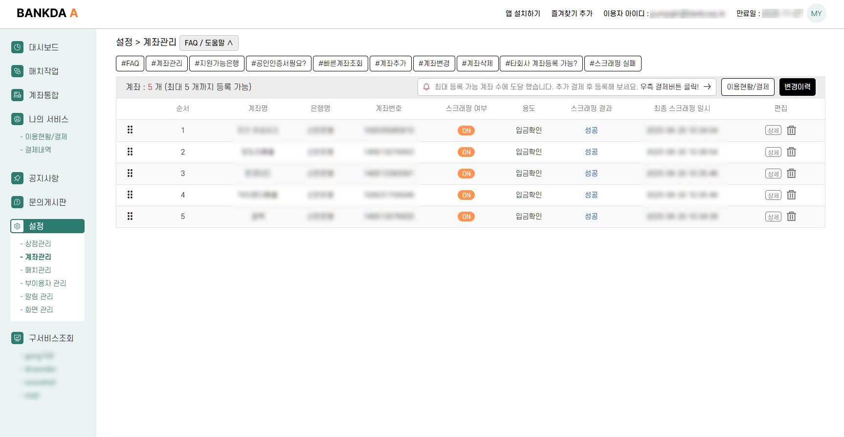Viewport: 844px width, 437px height.
Task: Turn off scraping toggle in row 3
Action: (466, 174)
